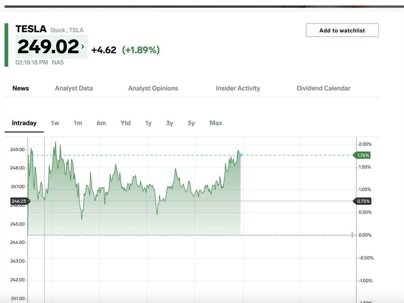Click the 247.00 price axis label
Image resolution: width=404 pixels, height=303 pixels.
coord(18,187)
